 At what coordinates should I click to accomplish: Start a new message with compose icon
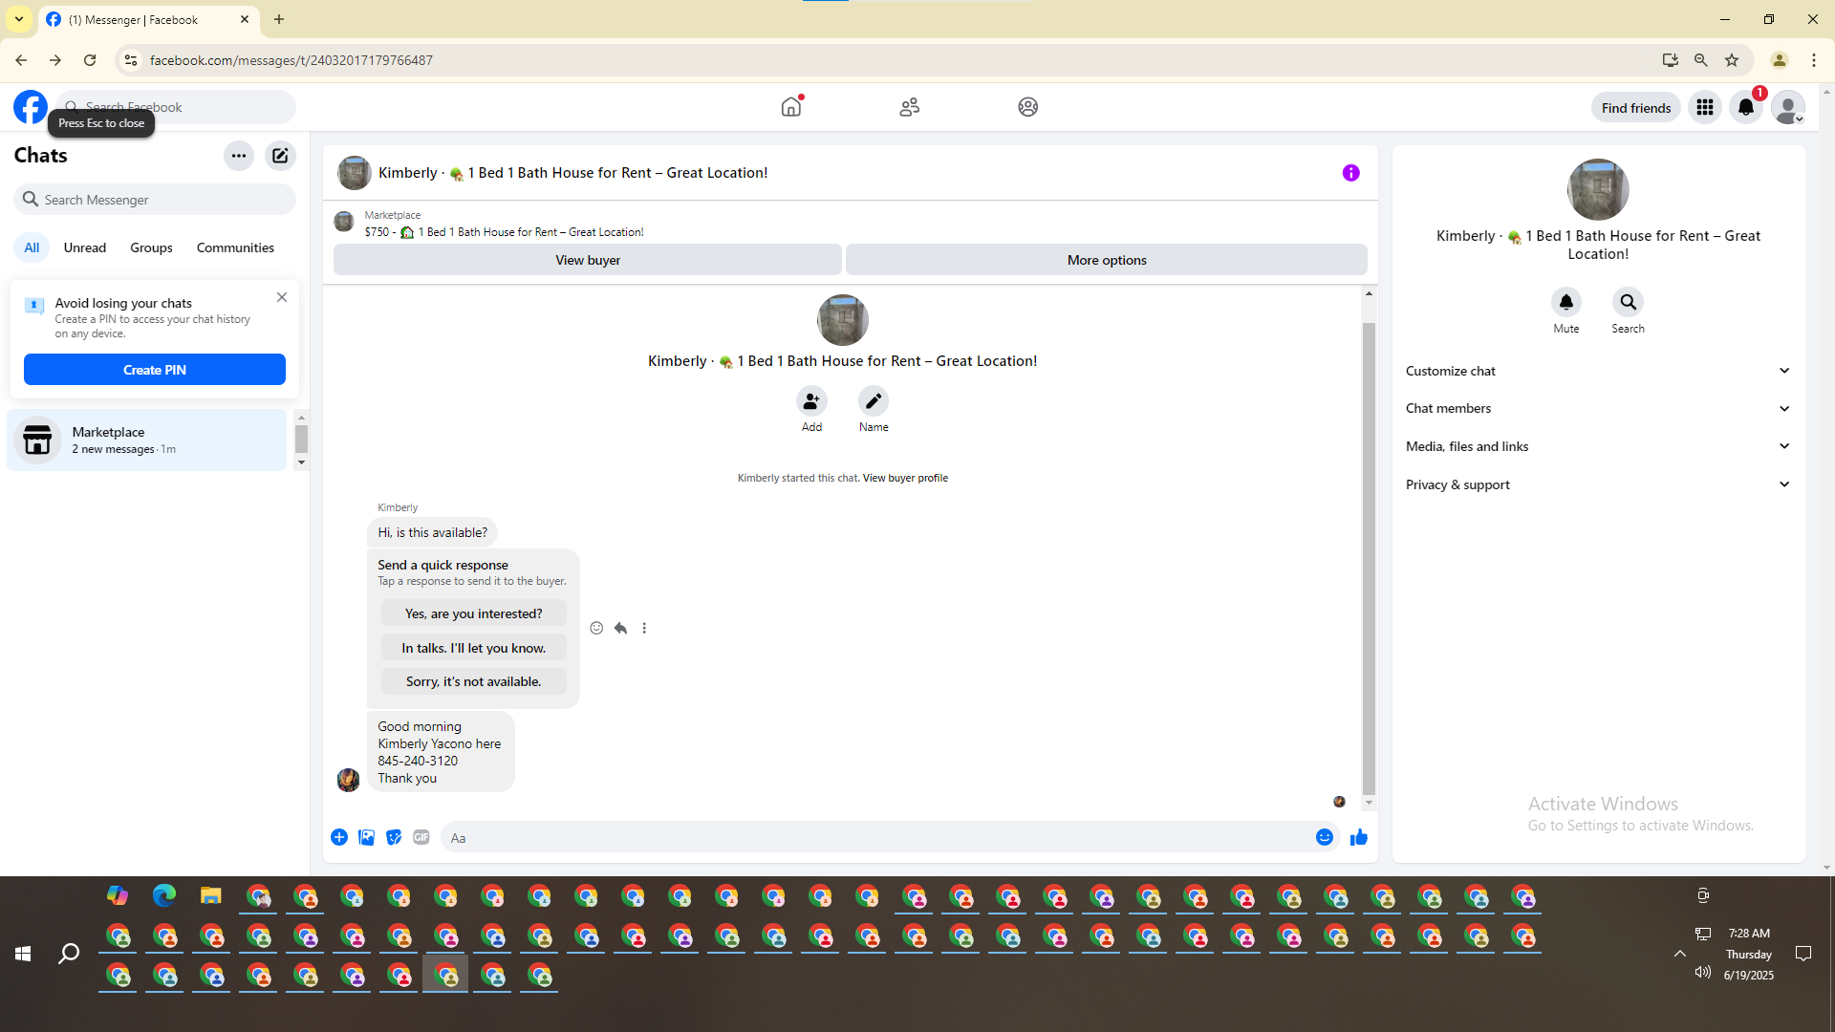coord(280,156)
